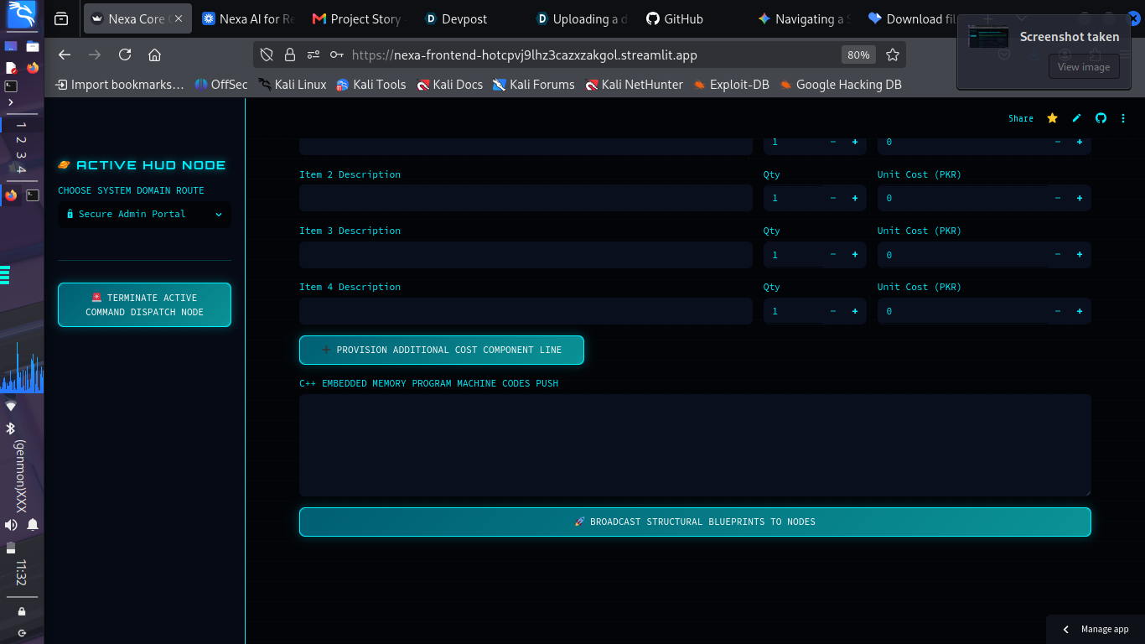The image size is (1145, 644).
Task: Click Provision Additional Cost Component Line button
Action: pos(441,350)
